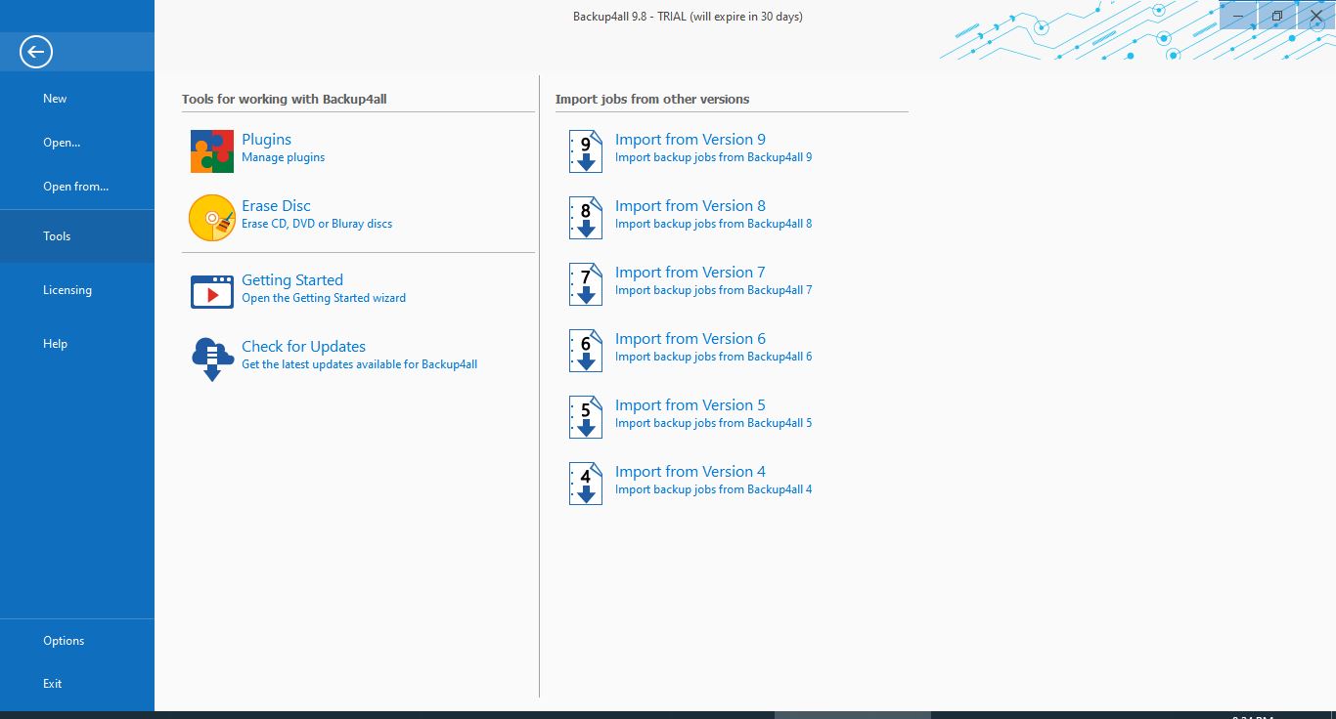
Task: Select Open from... in the sidebar
Action: coord(77,187)
